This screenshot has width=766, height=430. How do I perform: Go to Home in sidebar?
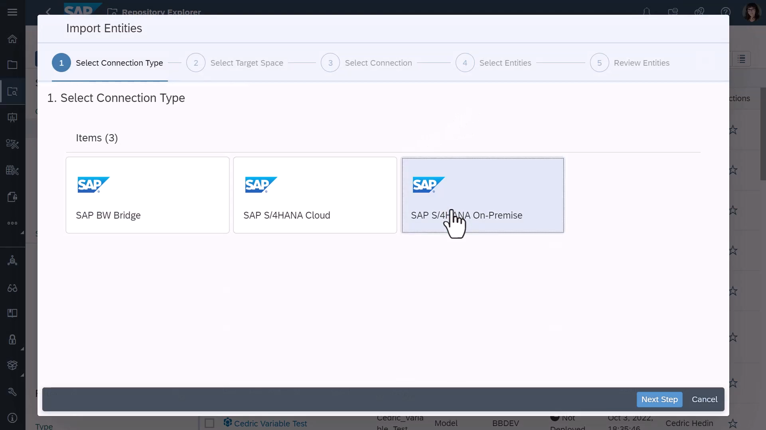pyautogui.click(x=12, y=39)
